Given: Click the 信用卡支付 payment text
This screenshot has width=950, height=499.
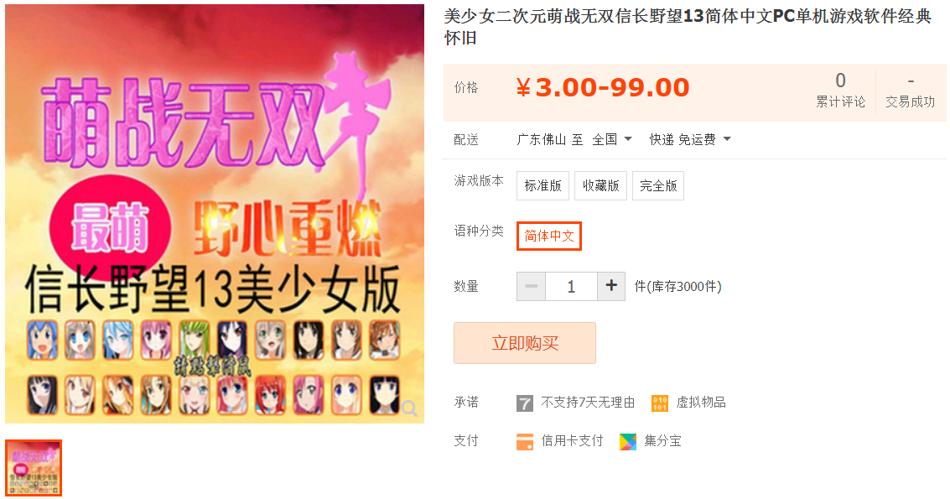Looking at the screenshot, I should pyautogui.click(x=572, y=441).
